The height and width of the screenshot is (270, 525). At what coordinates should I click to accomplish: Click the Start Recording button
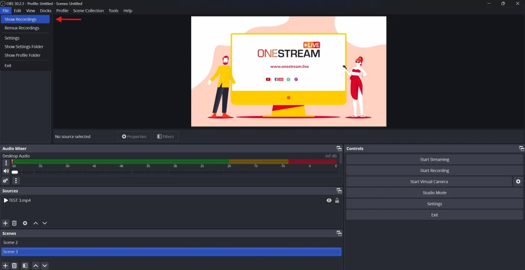tap(434, 170)
